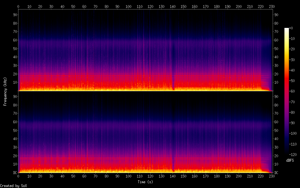Click the "-60" value on the dBFS scale

point(292,91)
